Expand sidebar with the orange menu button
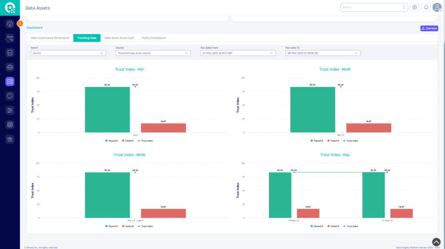 pyautogui.click(x=20, y=23)
